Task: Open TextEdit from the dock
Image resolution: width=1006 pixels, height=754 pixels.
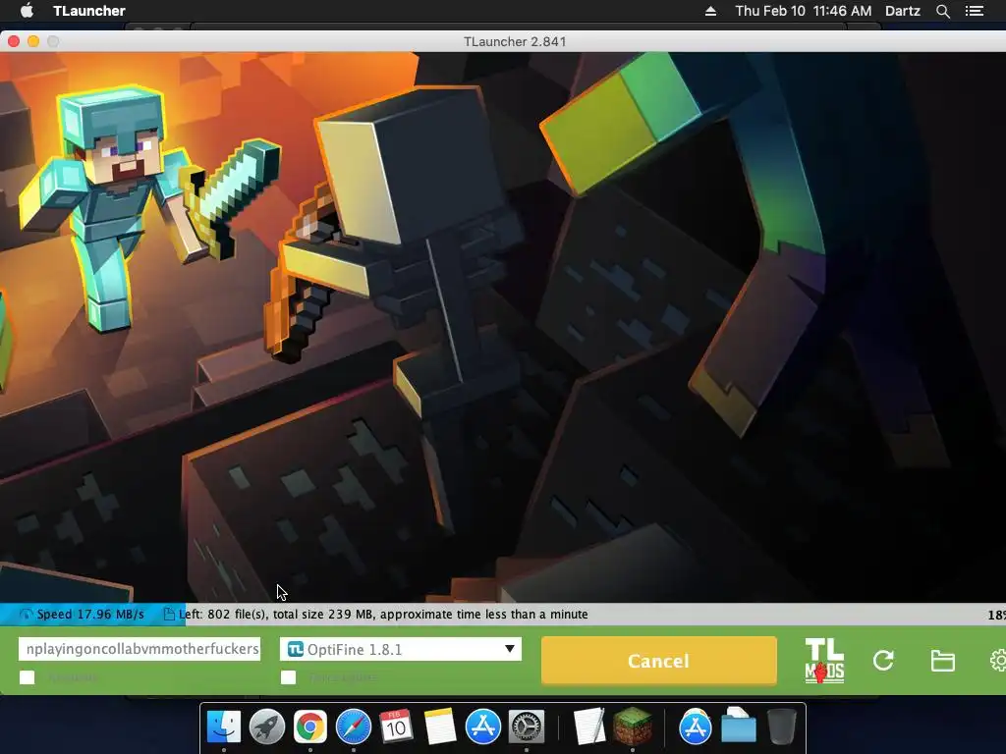Action: click(588, 727)
